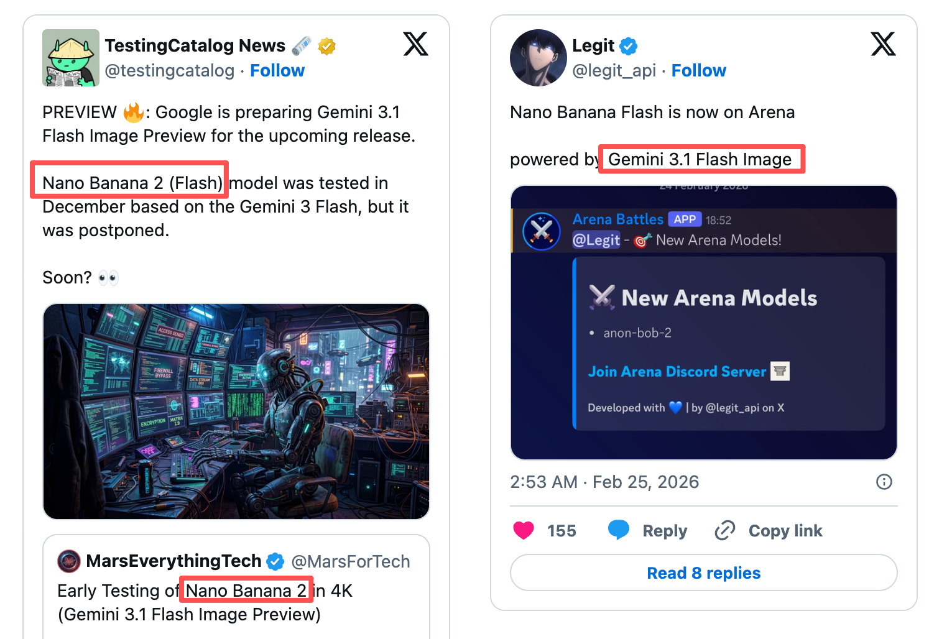Open the 2:53 AM Feb 25 timestamp
The image size is (929, 639).
pyautogui.click(x=604, y=482)
